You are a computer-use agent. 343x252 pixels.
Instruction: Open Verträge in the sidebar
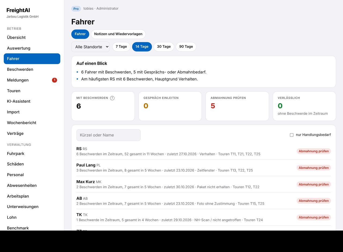point(32,134)
